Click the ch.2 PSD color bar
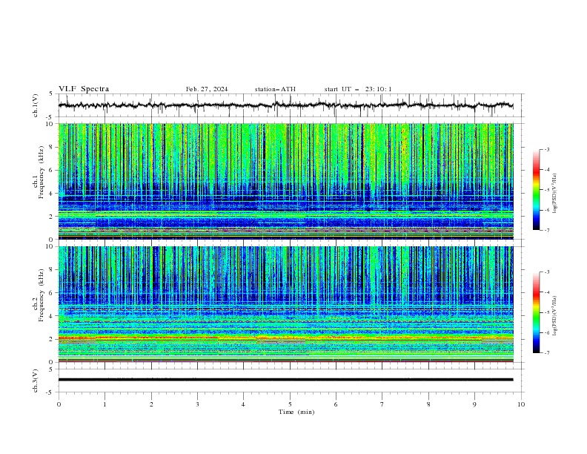This screenshot has width=587, height=454. coord(537,312)
